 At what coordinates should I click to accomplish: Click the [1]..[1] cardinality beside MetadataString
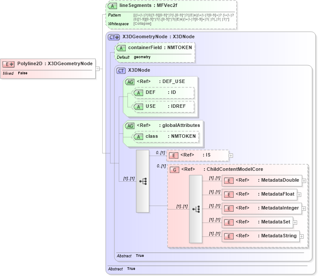[x=214, y=234]
